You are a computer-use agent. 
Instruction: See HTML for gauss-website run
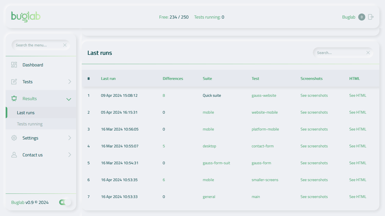(358, 95)
